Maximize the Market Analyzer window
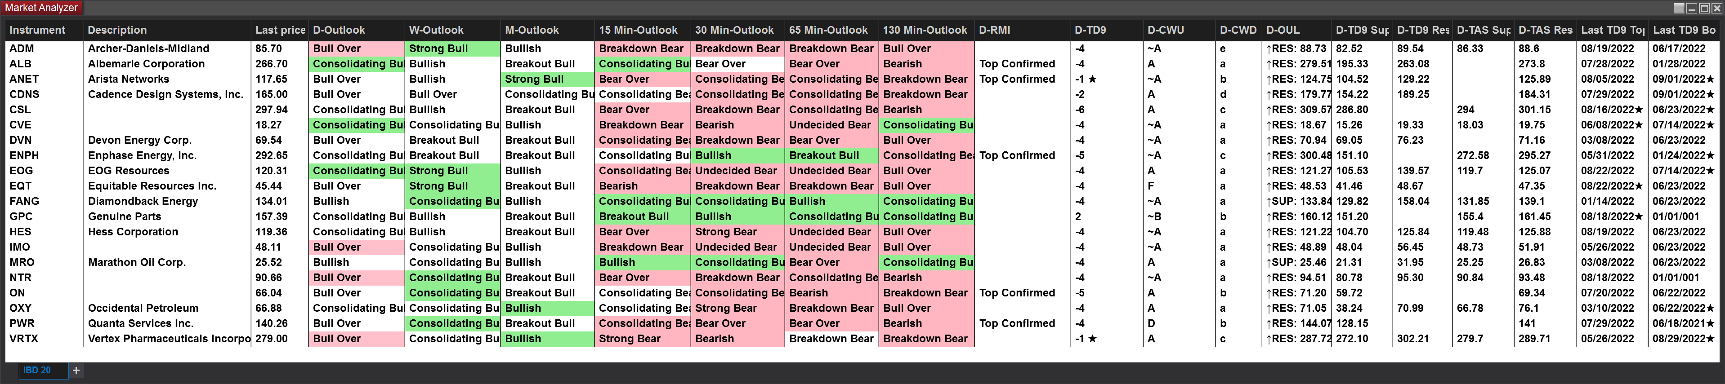 (1704, 8)
